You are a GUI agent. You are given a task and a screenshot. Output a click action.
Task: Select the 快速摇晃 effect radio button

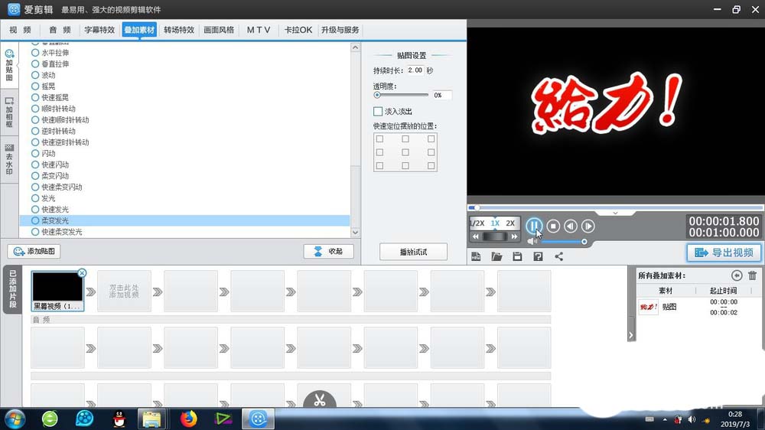(35, 97)
